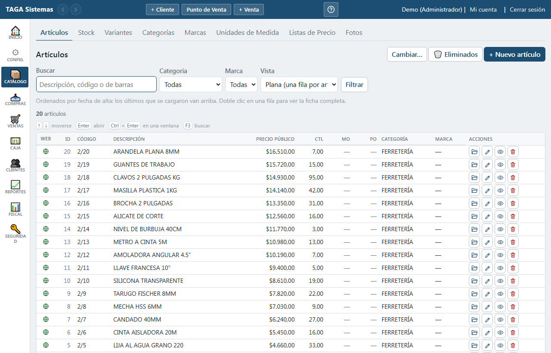Expand the Marca dropdown
Image resolution: width=551 pixels, height=353 pixels.
pyautogui.click(x=241, y=84)
